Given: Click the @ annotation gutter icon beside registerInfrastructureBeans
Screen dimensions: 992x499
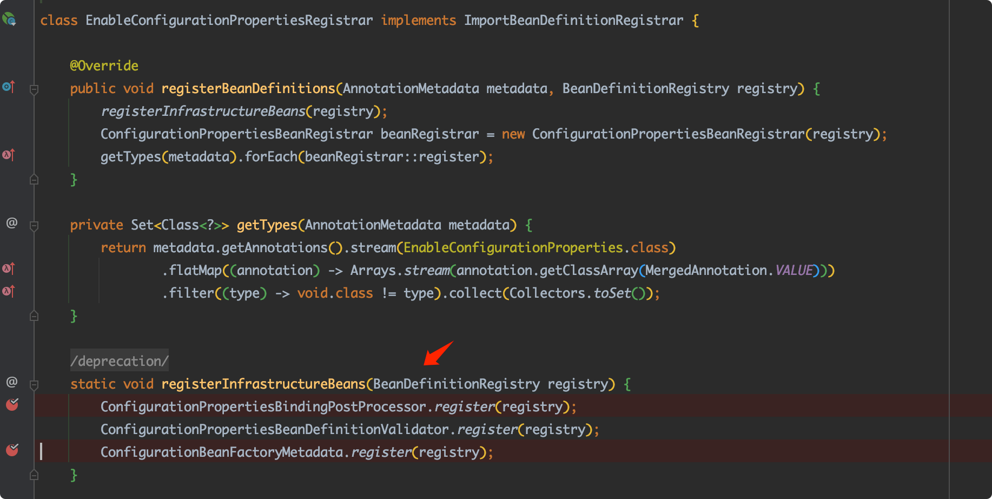Looking at the screenshot, I should coord(11,382).
